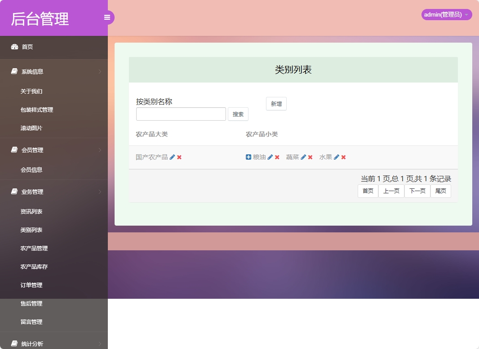The image size is (479, 349).
Task: Click the edit pencil icon next to 蔬菜
Action: pos(302,157)
